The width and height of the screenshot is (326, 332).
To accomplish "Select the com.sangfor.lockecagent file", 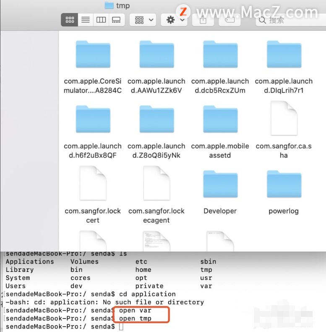I will 156,183.
